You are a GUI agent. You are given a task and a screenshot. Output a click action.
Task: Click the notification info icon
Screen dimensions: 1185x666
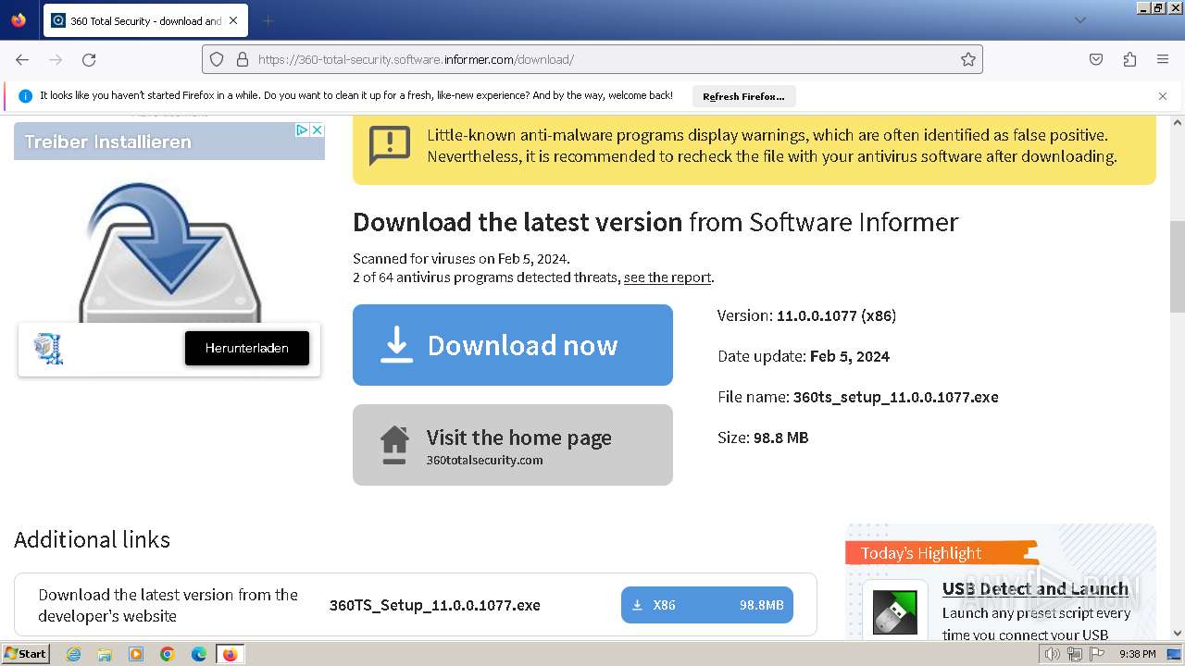(x=25, y=95)
